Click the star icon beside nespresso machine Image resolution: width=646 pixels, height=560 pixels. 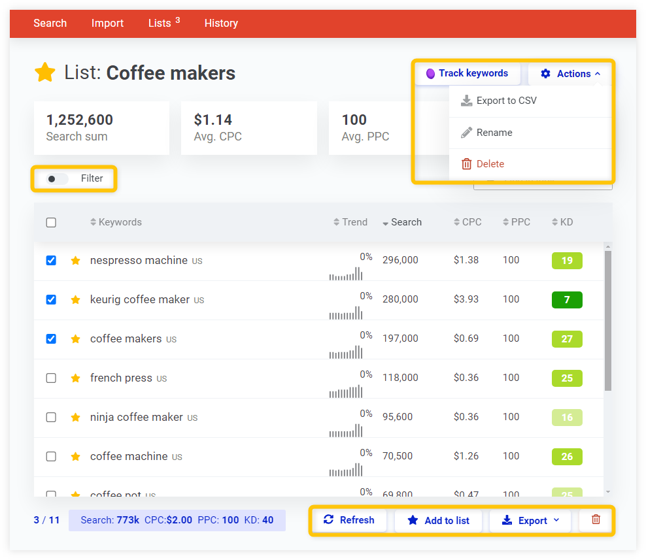point(76,261)
